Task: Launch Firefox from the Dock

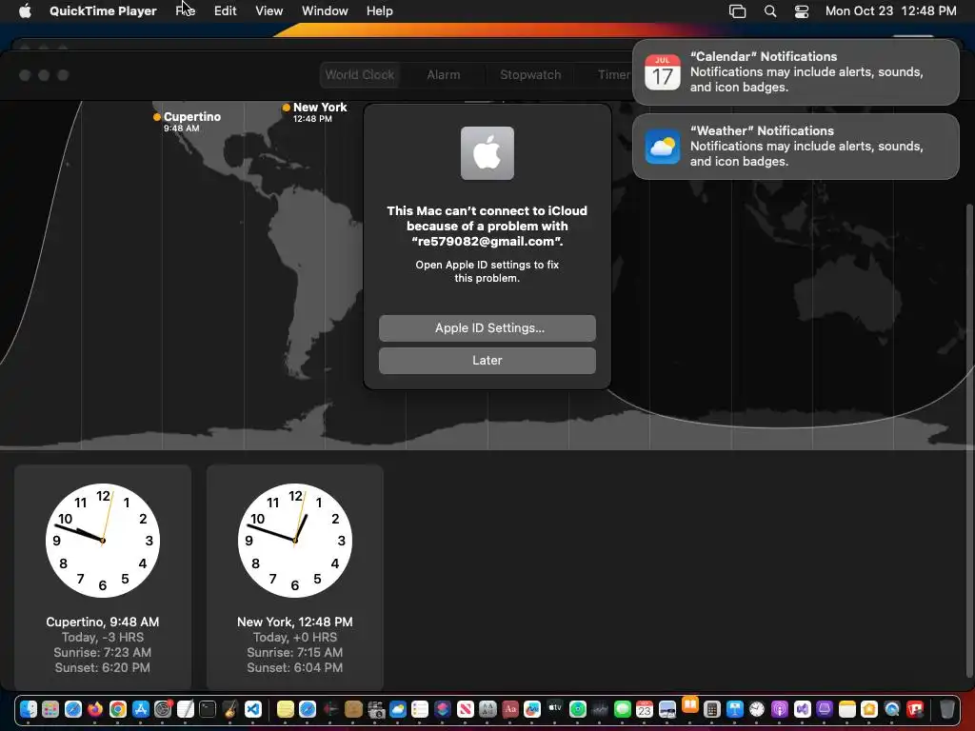Action: point(95,708)
